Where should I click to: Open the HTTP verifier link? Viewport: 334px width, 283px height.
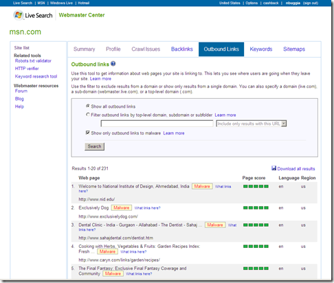[27, 69]
